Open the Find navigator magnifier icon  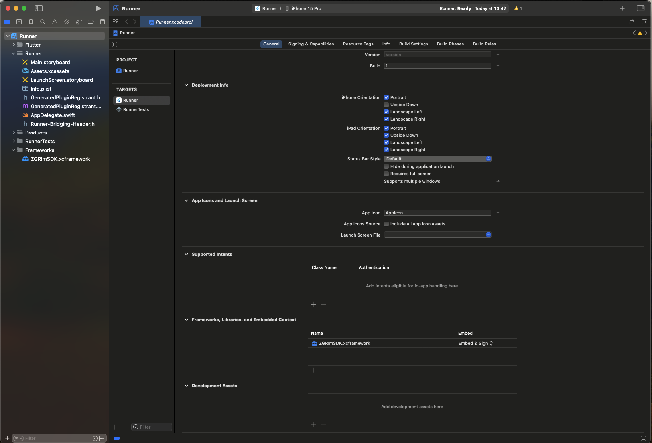(x=43, y=22)
